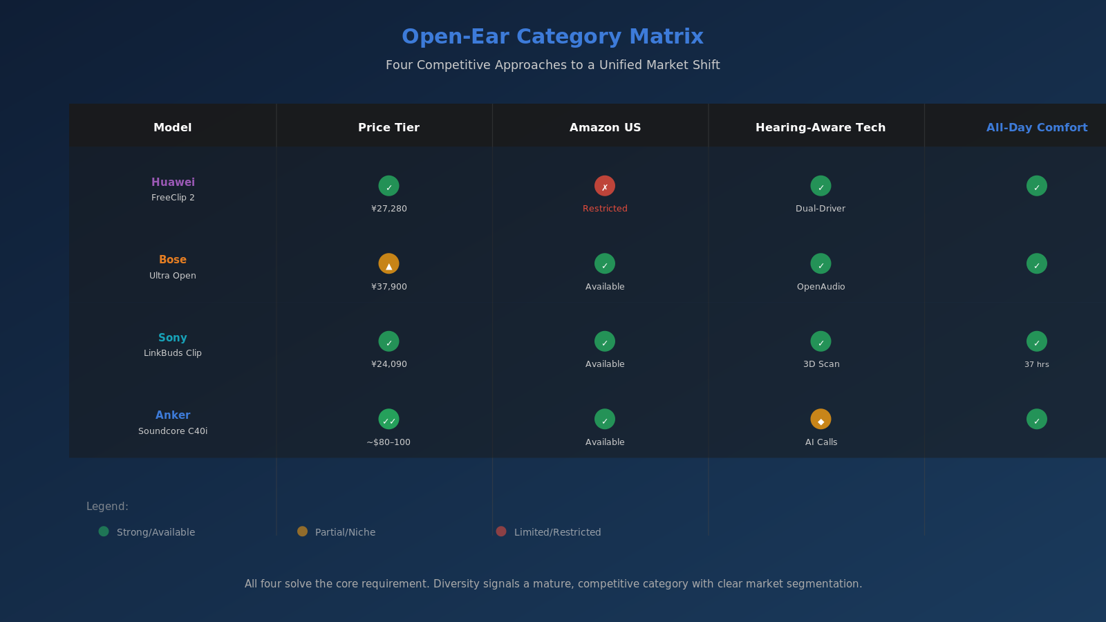Click the Available text in the Sony row
Screen dimensions: 1106x622
605,364
